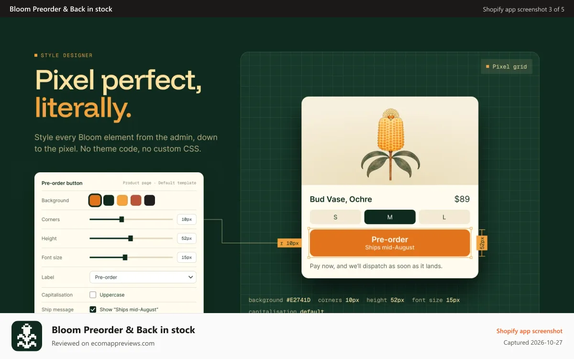This screenshot has height=359, width=574.
Task: Click the "Bud Vase, Ochre" product title
Action: (x=341, y=199)
